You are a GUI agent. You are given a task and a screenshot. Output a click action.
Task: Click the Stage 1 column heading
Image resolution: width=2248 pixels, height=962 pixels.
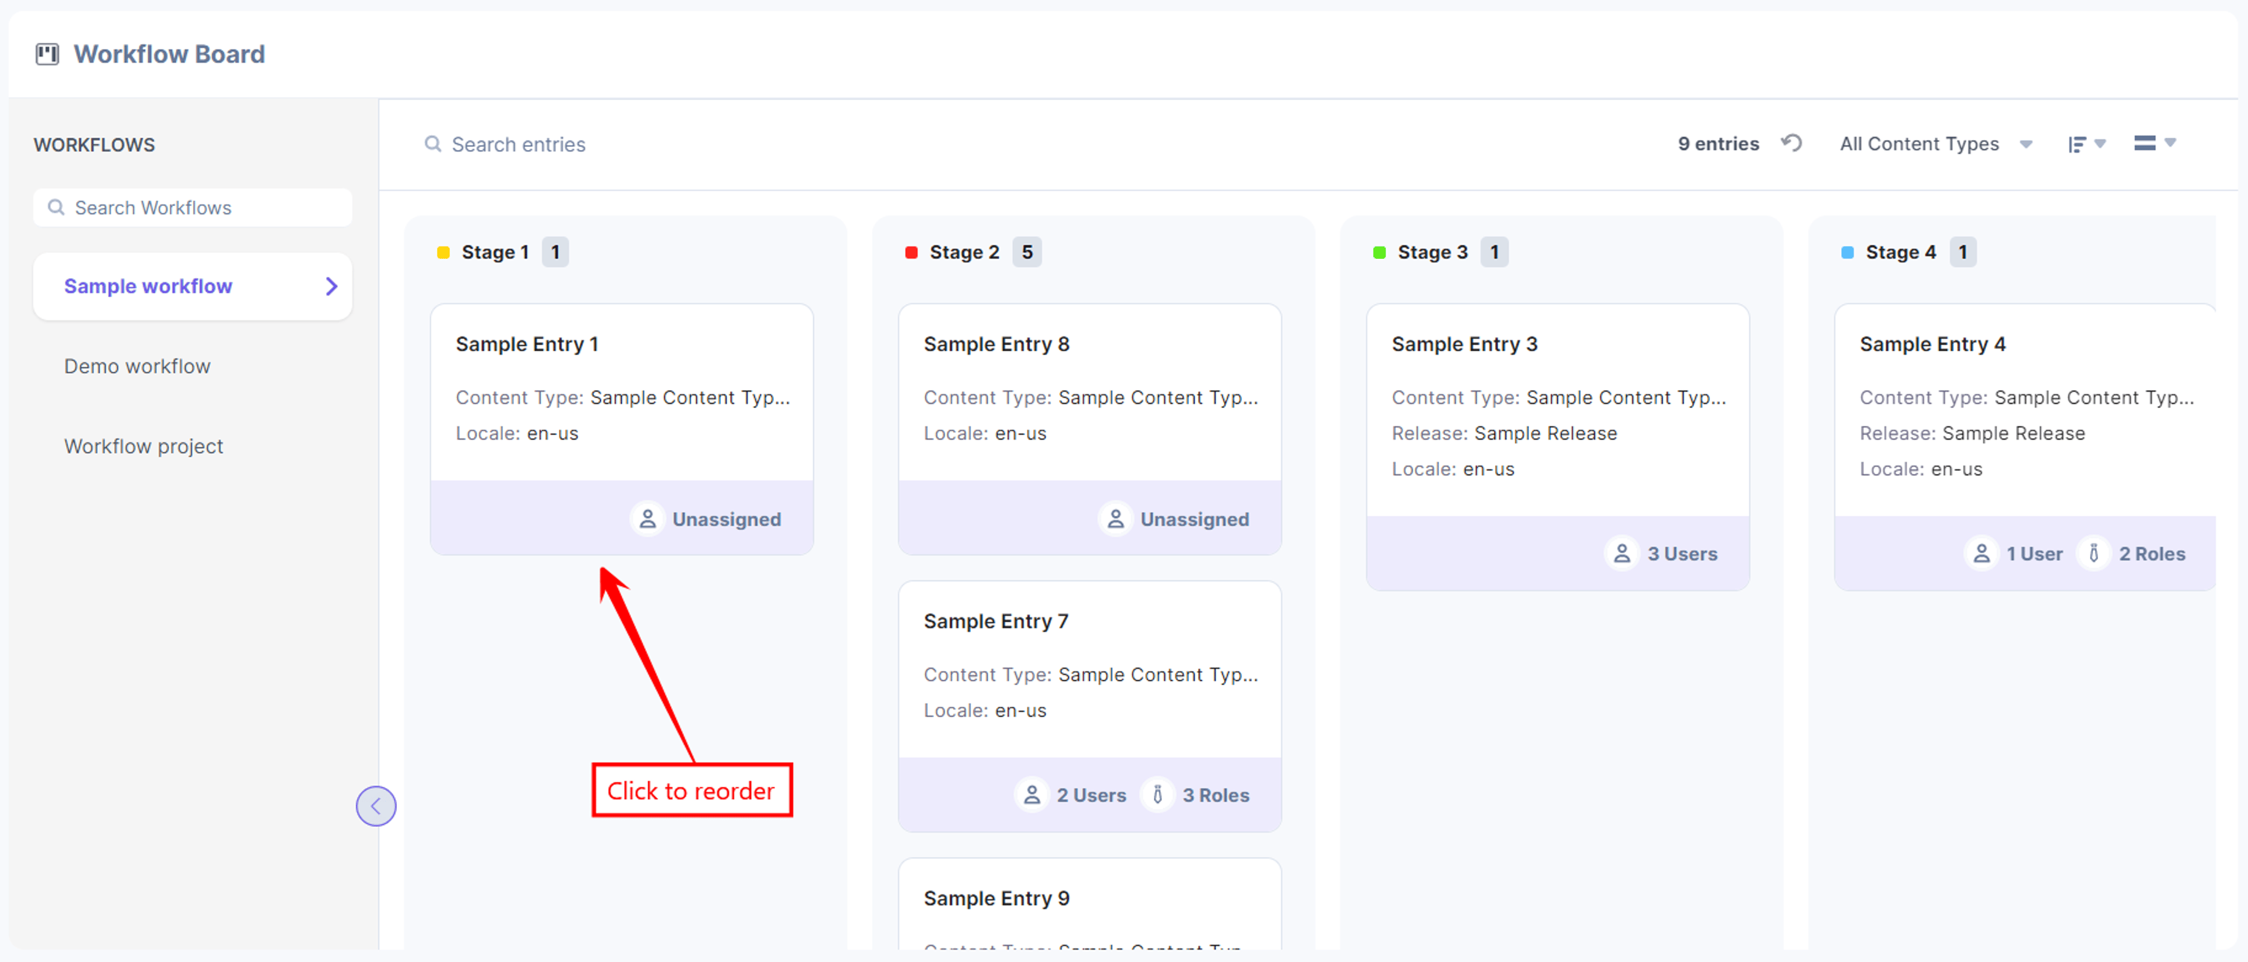click(495, 252)
